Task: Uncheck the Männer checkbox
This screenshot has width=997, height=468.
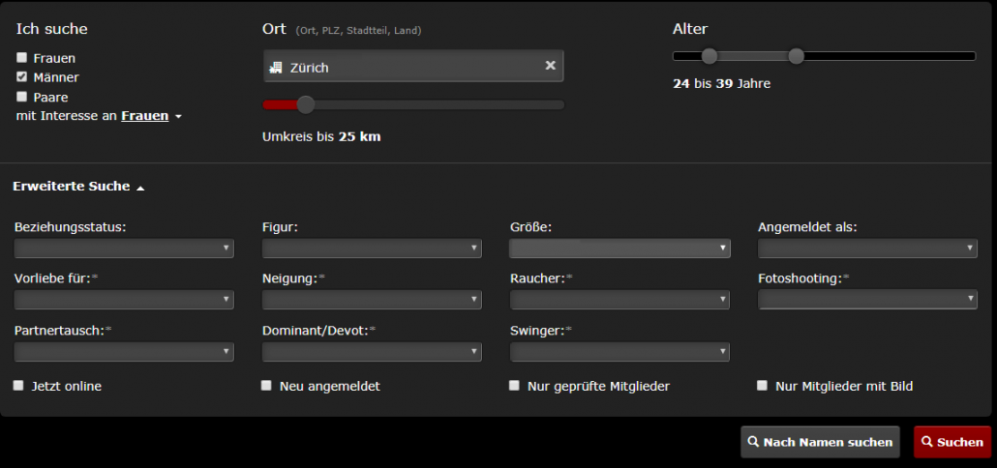Action: pos(22,76)
